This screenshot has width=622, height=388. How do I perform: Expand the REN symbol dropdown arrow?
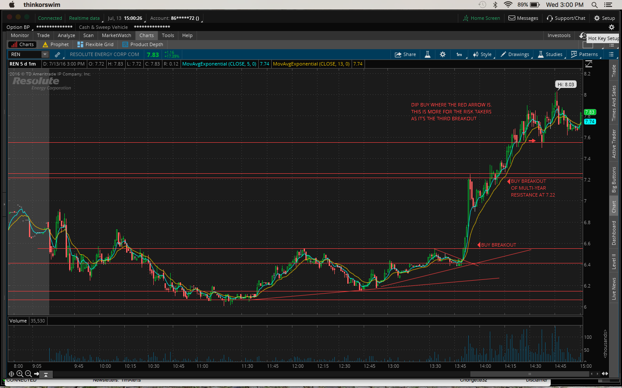[x=45, y=54]
